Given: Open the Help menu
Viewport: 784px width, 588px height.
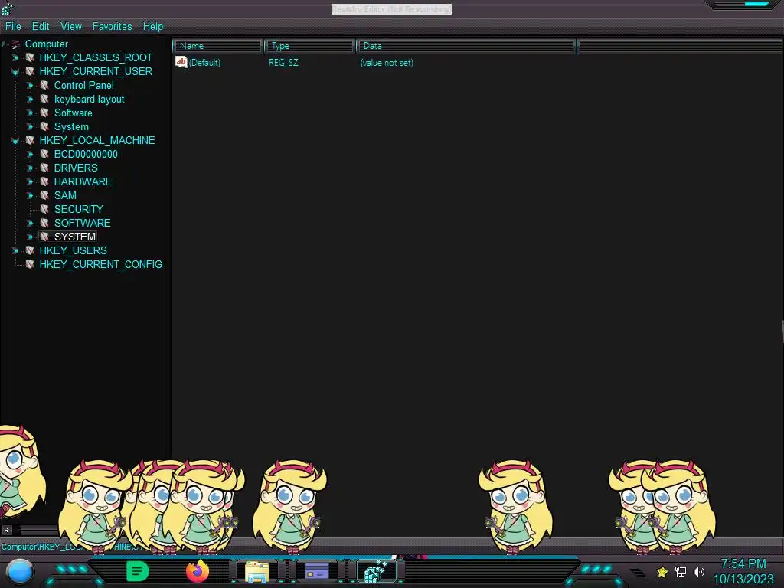Looking at the screenshot, I should click(x=153, y=26).
